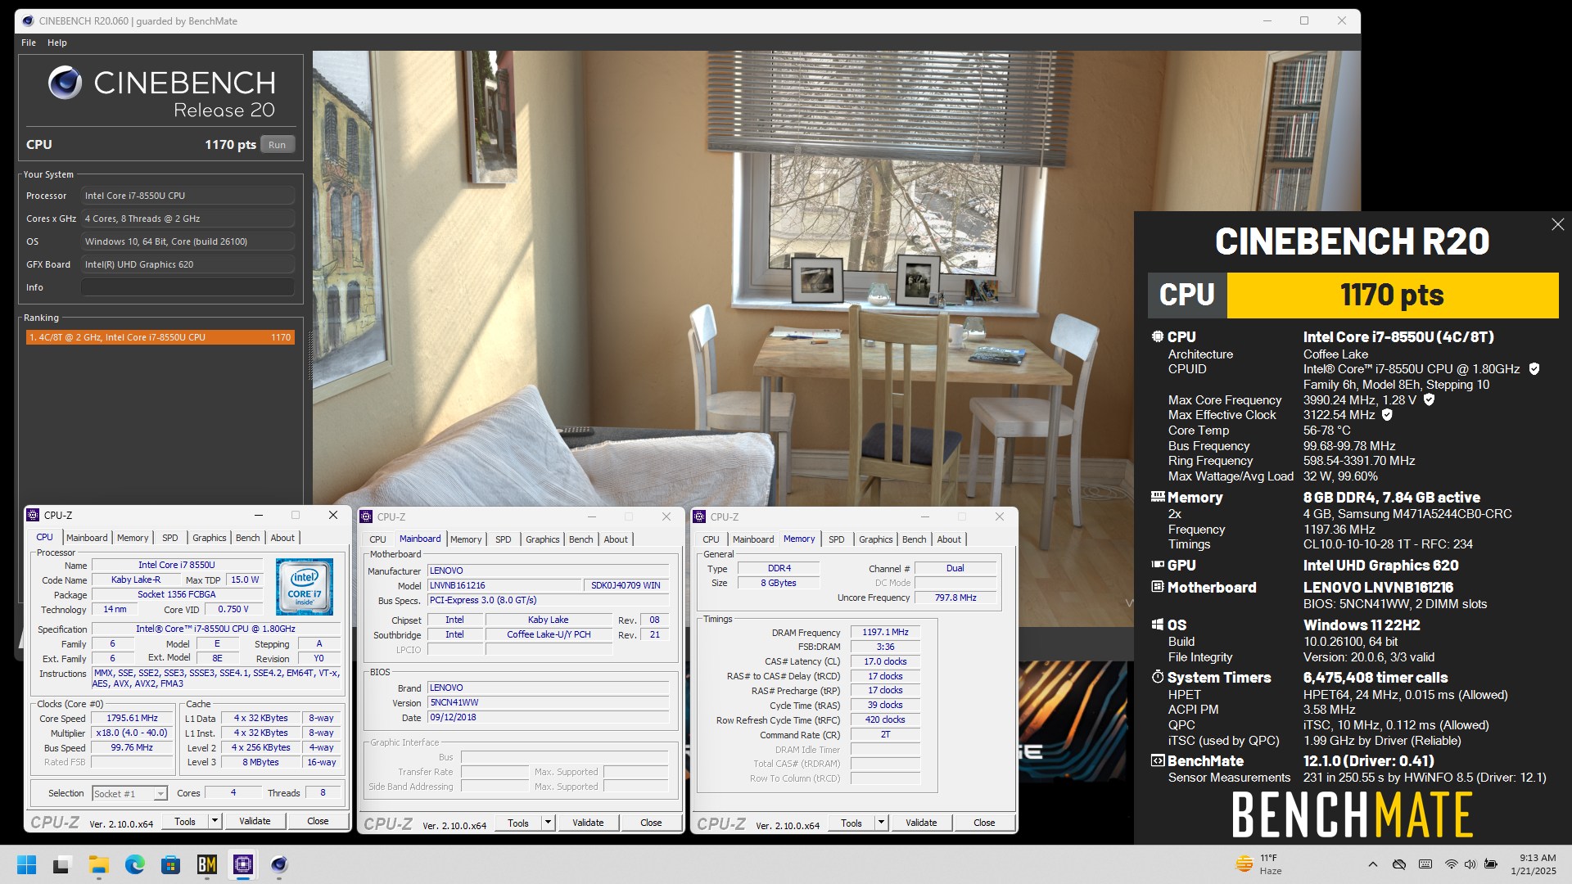
Task: Open Graphics tab in right CPU-Z window
Action: point(876,539)
